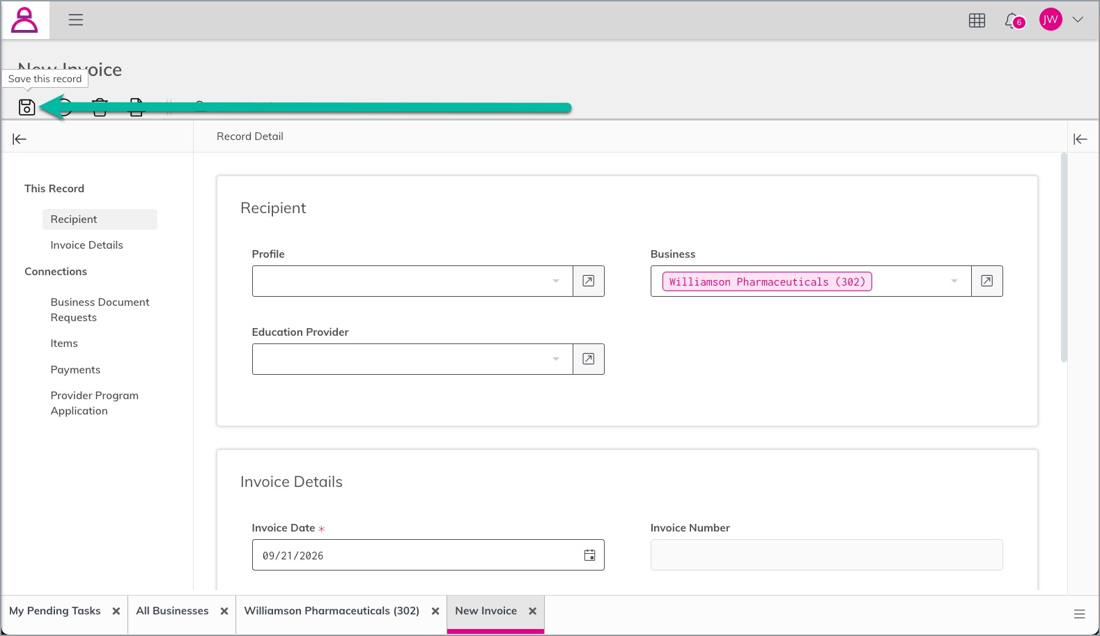Click the 'This Record' sidebar heading
Viewport: 1100px width, 636px height.
point(54,189)
